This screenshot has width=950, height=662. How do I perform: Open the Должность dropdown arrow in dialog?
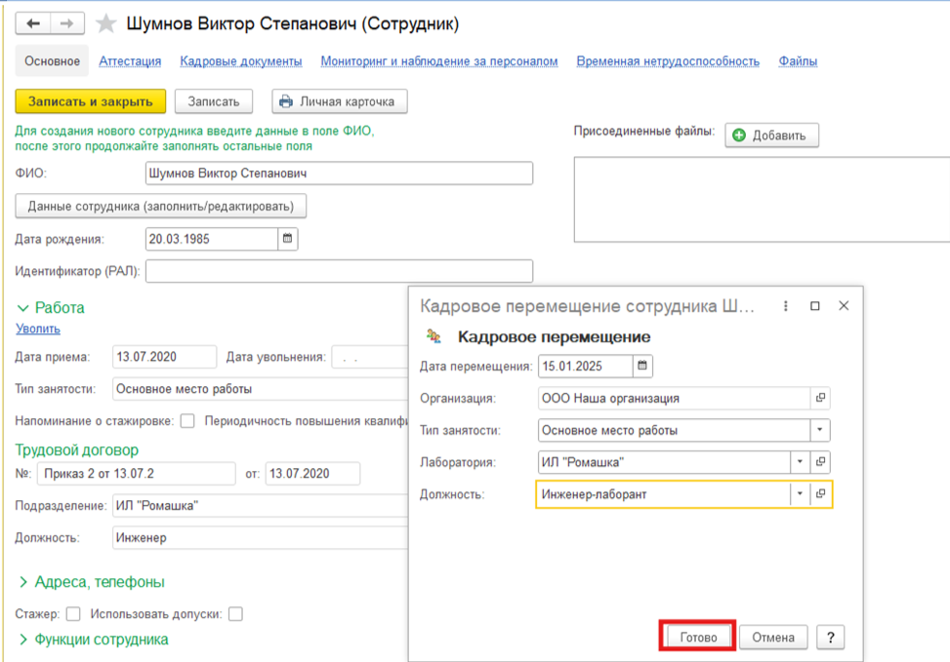click(x=800, y=493)
